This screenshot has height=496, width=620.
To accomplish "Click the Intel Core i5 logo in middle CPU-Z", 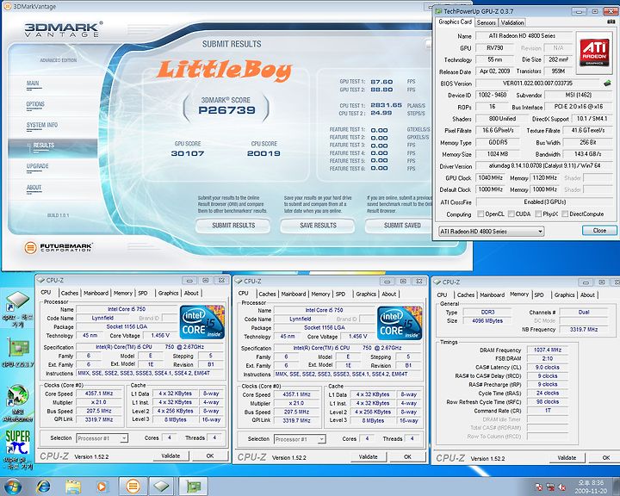I will [x=400, y=323].
